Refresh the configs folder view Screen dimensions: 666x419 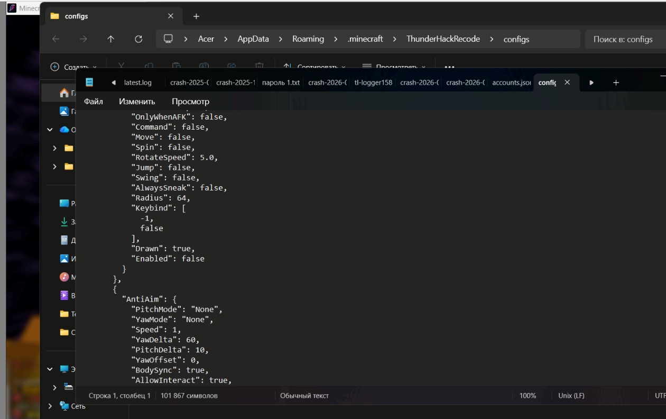point(138,39)
